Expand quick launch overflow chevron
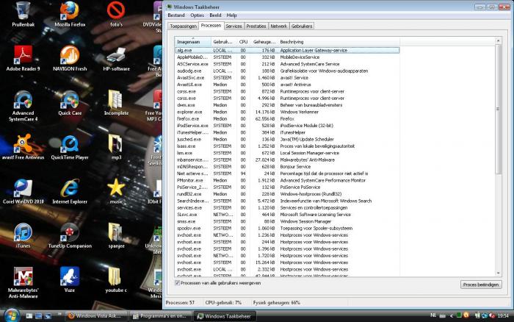The image size is (514, 322). coord(59,314)
